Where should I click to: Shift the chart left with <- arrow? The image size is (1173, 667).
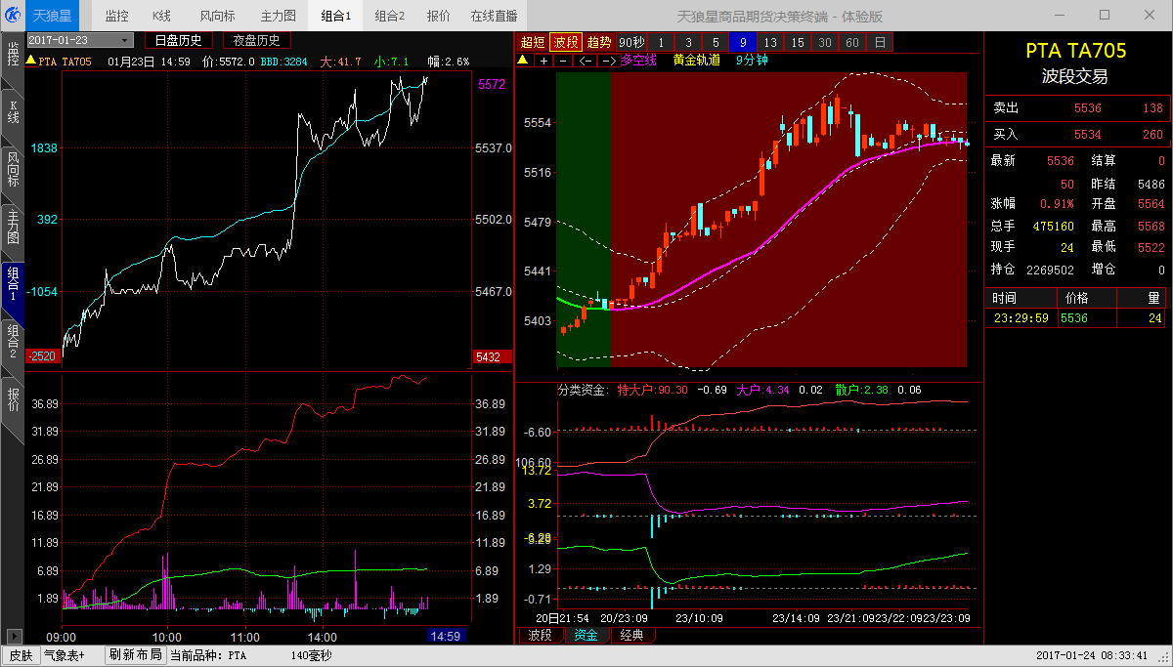(586, 61)
